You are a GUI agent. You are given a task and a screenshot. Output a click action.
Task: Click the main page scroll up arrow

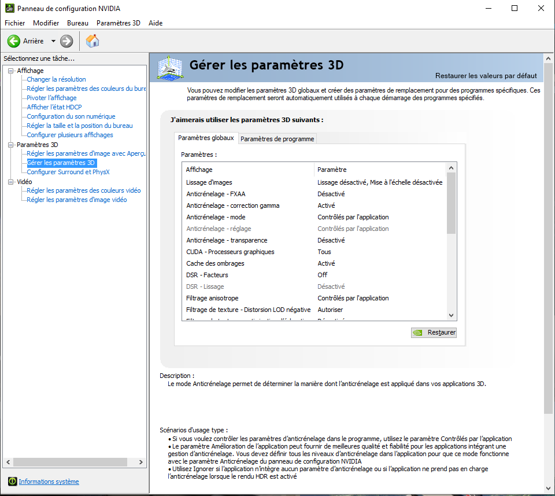click(x=548, y=58)
